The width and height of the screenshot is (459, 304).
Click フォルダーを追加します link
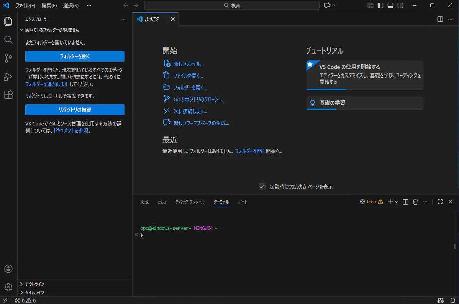point(46,84)
